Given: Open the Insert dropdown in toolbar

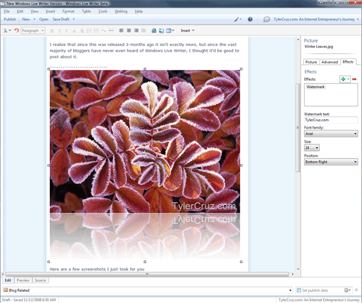Looking at the screenshot, I should point(187,31).
